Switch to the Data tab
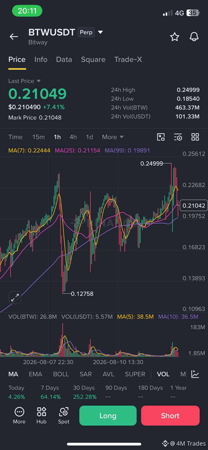208x450 pixels. point(64,59)
